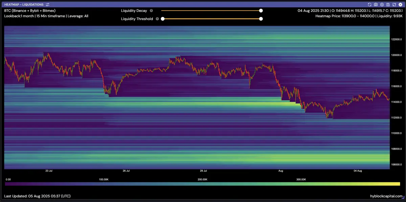Click the 100.00K color scale label
Viewport: 406px width, 202px height.
[104, 179]
